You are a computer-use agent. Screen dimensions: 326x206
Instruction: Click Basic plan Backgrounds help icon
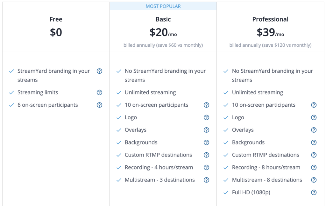(206, 143)
